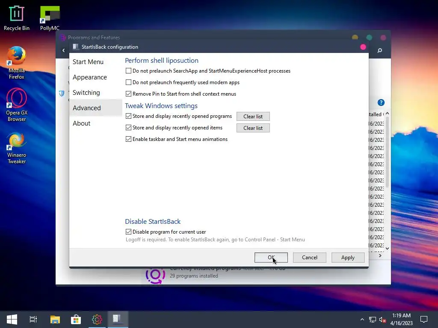
Task: Click the search icon in Programs and Features
Action: pyautogui.click(x=380, y=50)
